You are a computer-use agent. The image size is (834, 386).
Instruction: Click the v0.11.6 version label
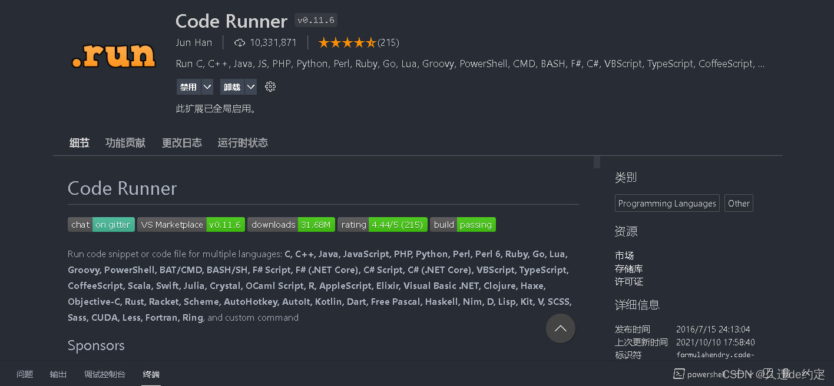316,20
